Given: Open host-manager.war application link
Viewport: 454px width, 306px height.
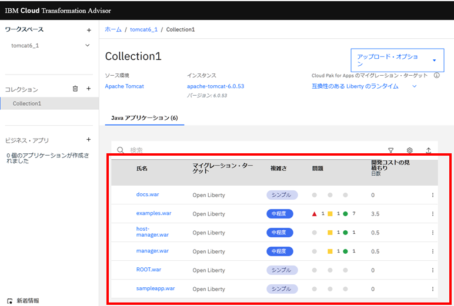Looking at the screenshot, I should tap(152, 231).
